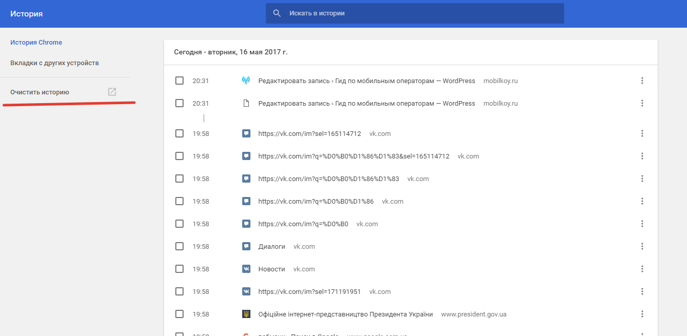
Task: Open Вкладки с других устройств section
Action: (55, 63)
